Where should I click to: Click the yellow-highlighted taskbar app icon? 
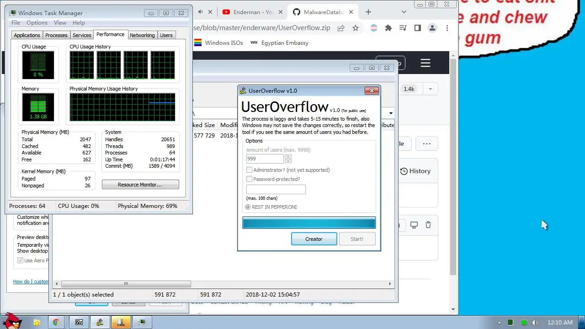click(x=121, y=322)
